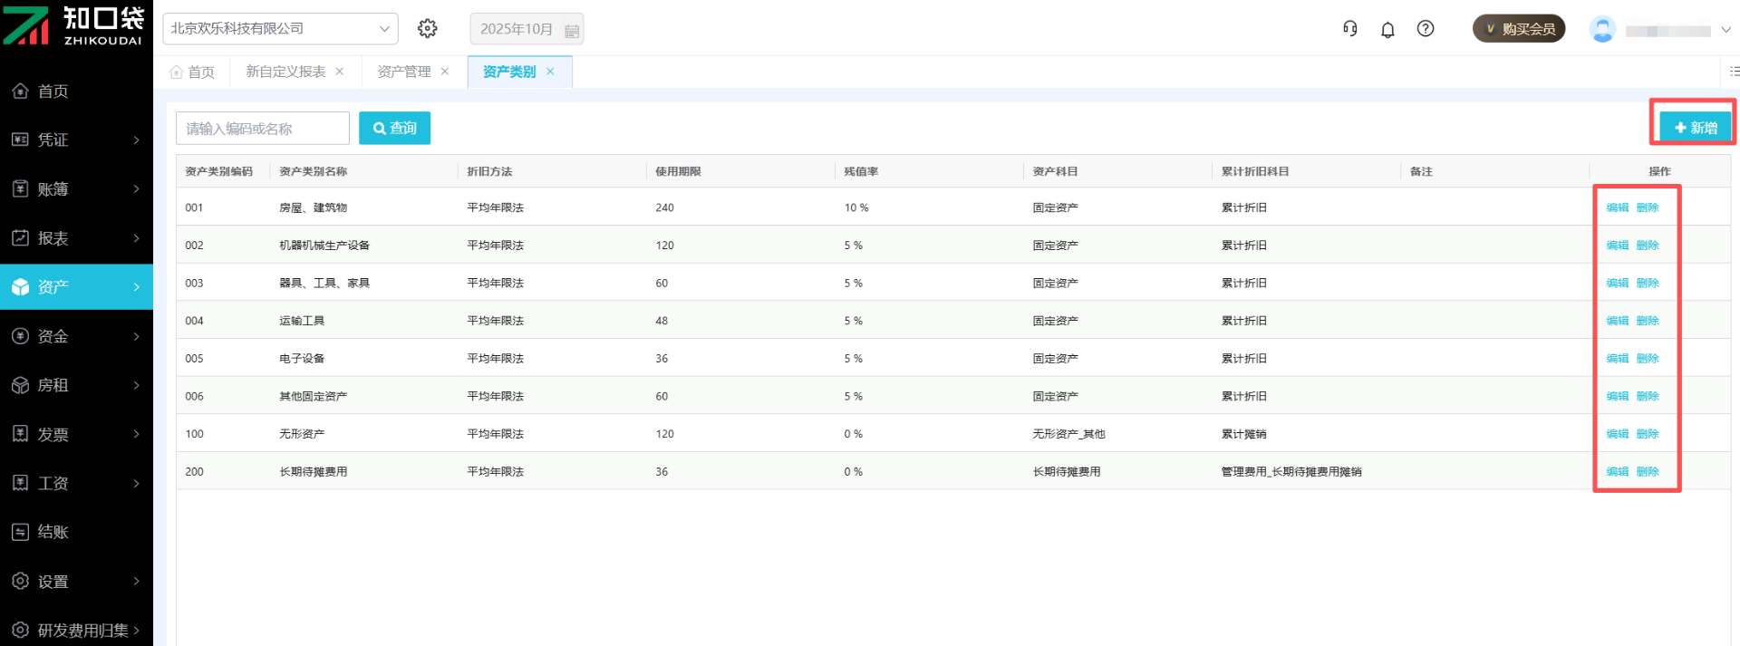
Task: Click the tab list icon at far right
Action: coord(1734,72)
